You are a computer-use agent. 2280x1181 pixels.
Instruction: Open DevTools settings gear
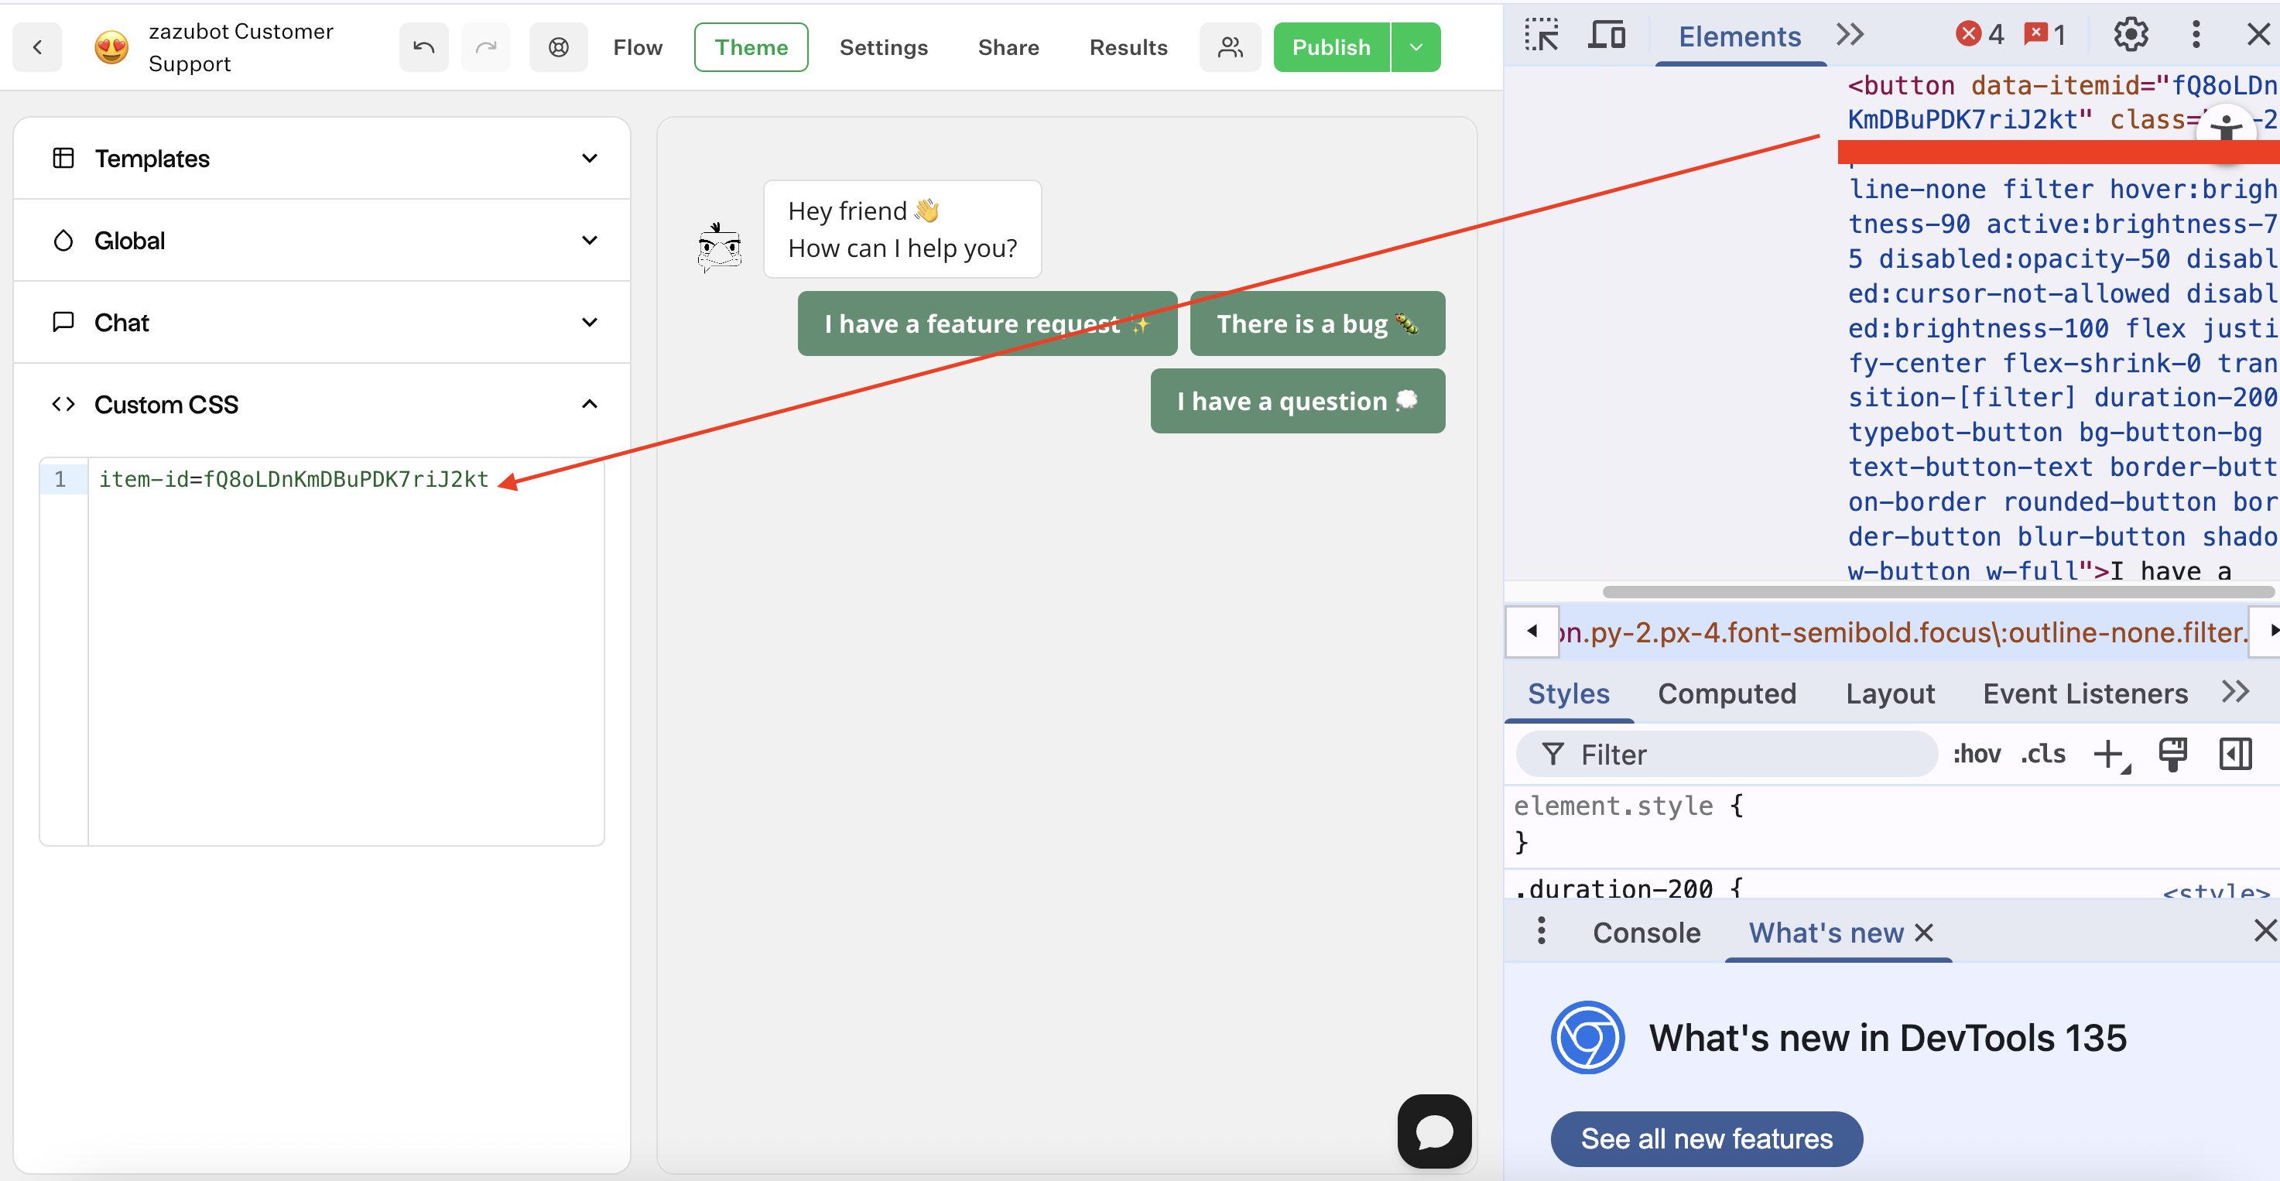pos(2130,35)
